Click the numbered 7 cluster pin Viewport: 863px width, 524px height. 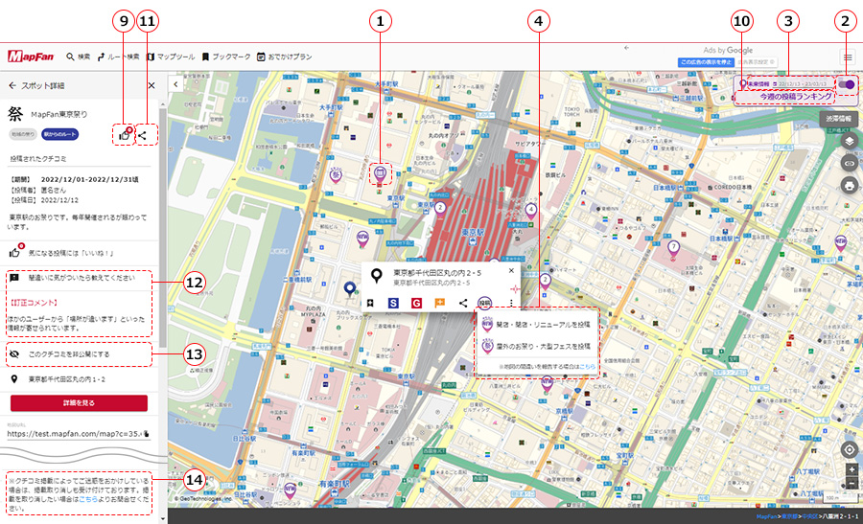click(673, 248)
